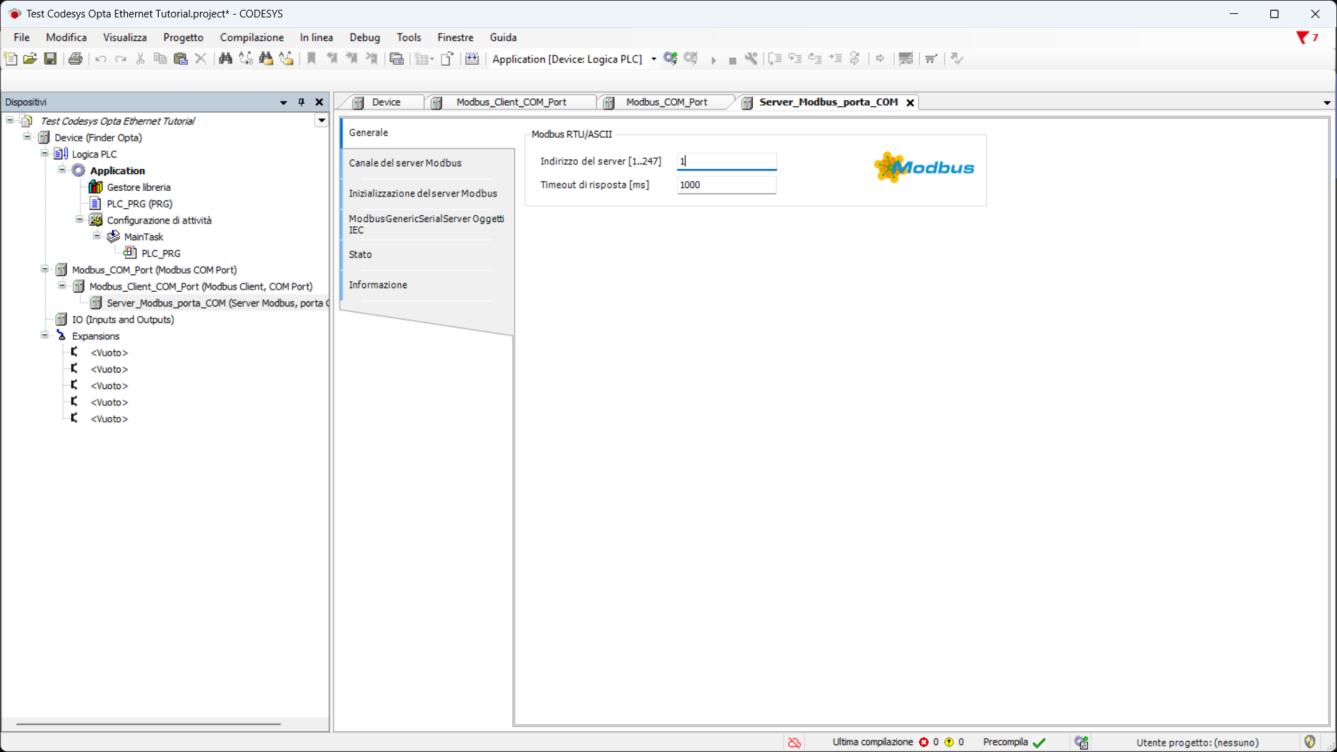The image size is (1337, 752).
Task: Pin the Dispositivi panel with pushpin
Action: (302, 102)
